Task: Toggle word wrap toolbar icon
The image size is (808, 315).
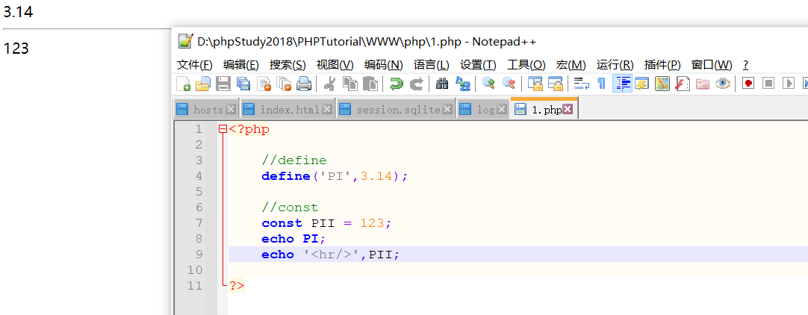Action: 581,84
